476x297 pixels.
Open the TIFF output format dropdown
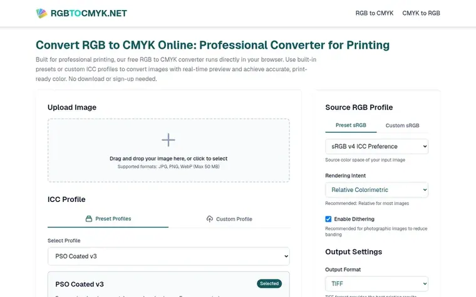(x=377, y=284)
